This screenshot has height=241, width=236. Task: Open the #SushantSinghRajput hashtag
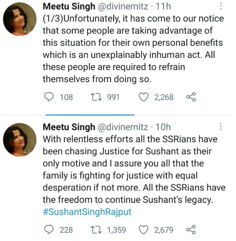click(x=87, y=212)
